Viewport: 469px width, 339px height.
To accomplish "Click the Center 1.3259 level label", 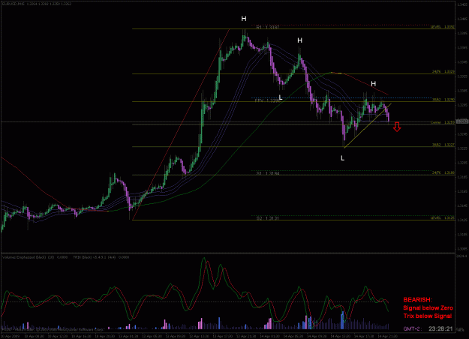I will tap(443, 122).
